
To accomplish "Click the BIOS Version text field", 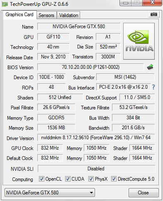I will (x=90, y=67).
